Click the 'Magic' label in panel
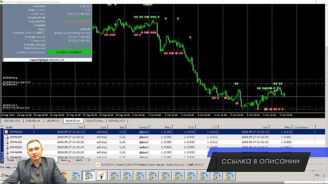 click(x=42, y=29)
